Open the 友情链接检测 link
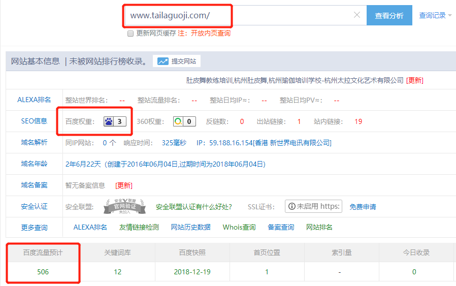This screenshot has width=456, height=286. click(x=139, y=227)
